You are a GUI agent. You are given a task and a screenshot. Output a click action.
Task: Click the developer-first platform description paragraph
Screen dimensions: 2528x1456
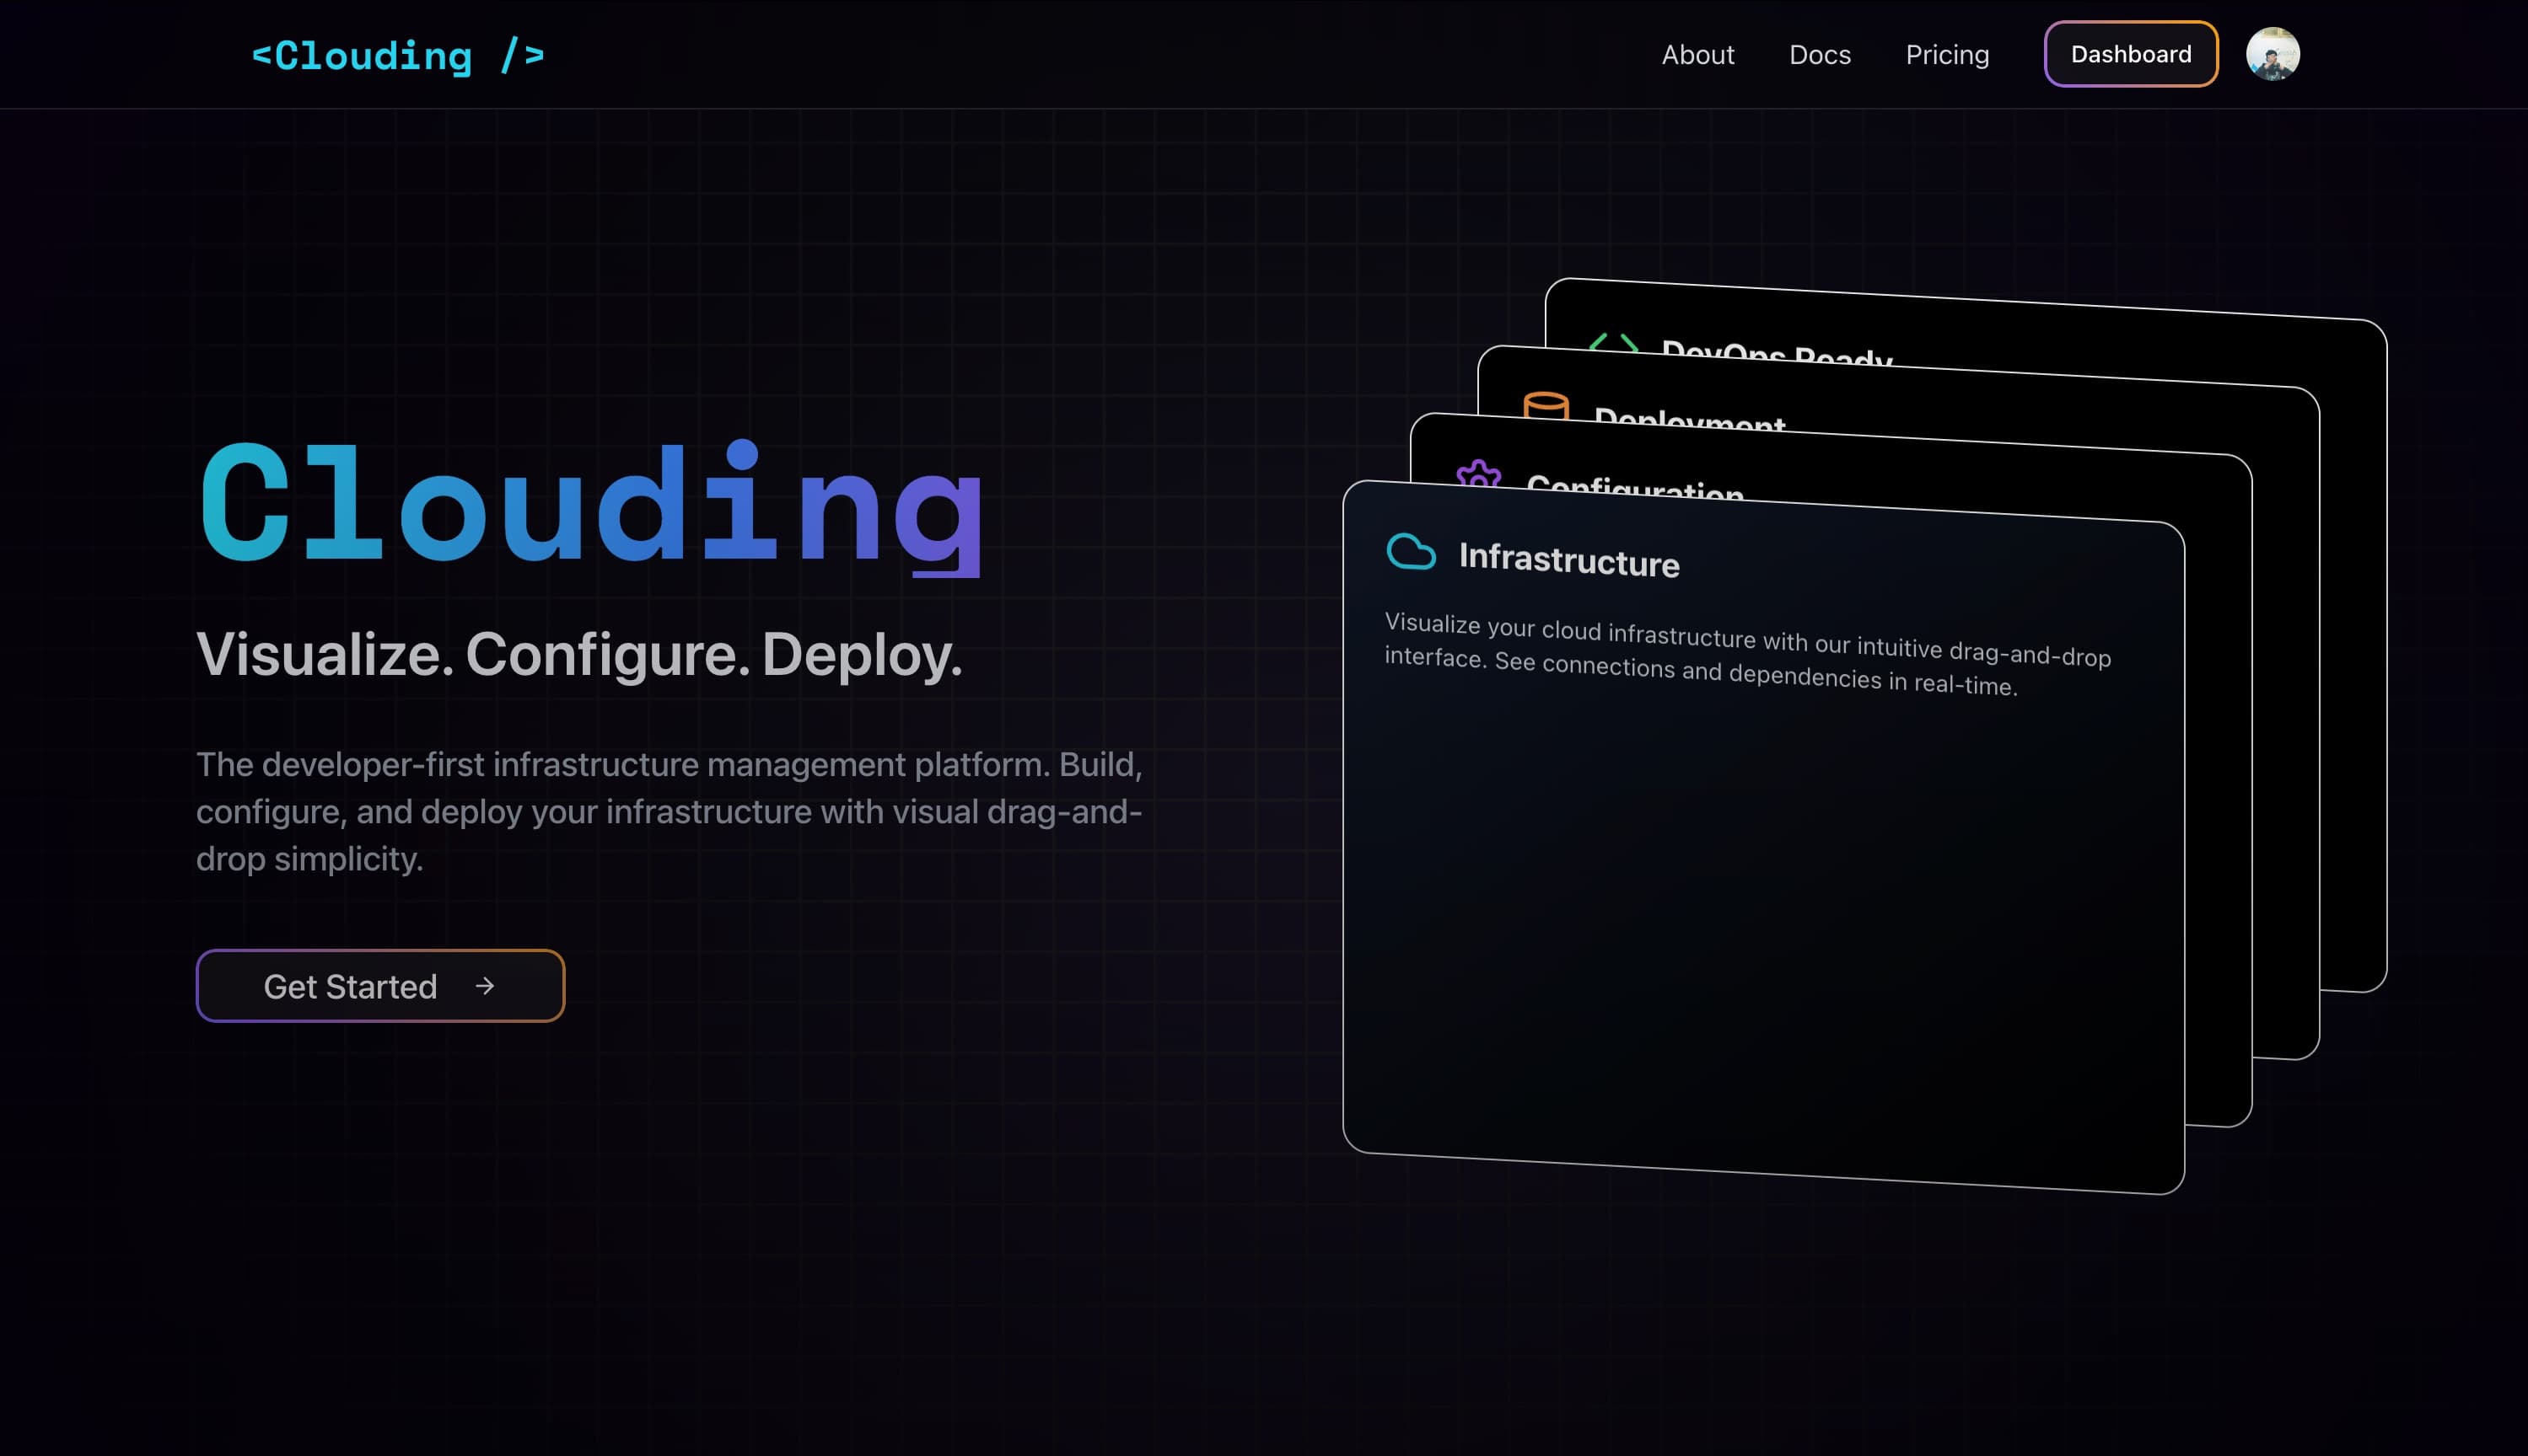[x=669, y=811]
